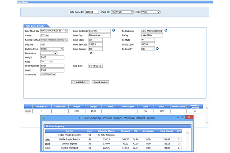This screenshot has height=153, width=230.
Task: Click the package grid scroll down arrow
Action: pyautogui.click(x=207, y=123)
